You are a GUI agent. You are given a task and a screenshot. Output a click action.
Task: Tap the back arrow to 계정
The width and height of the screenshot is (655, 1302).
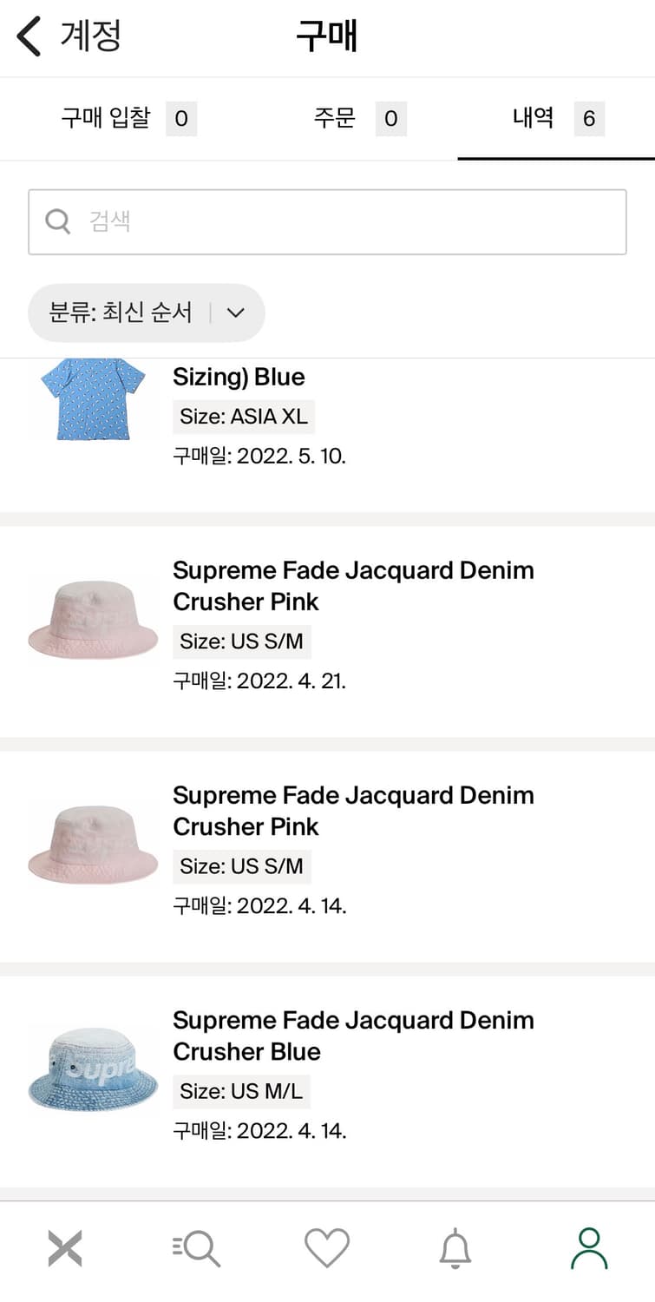(x=29, y=37)
